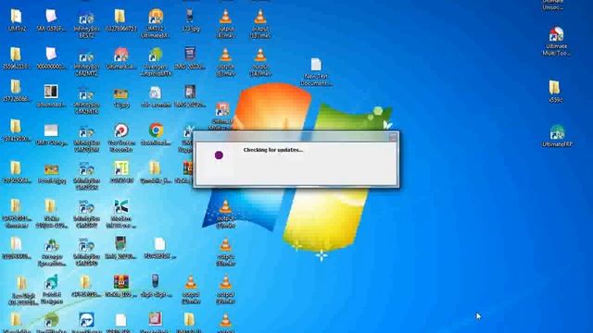Launch the shortcut with teal K-shaped icon

point(121,214)
